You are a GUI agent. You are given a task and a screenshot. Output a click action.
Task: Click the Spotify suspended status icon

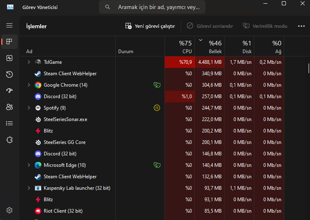(157, 108)
